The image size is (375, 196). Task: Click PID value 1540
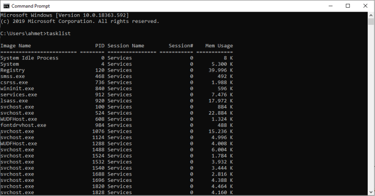98,168
